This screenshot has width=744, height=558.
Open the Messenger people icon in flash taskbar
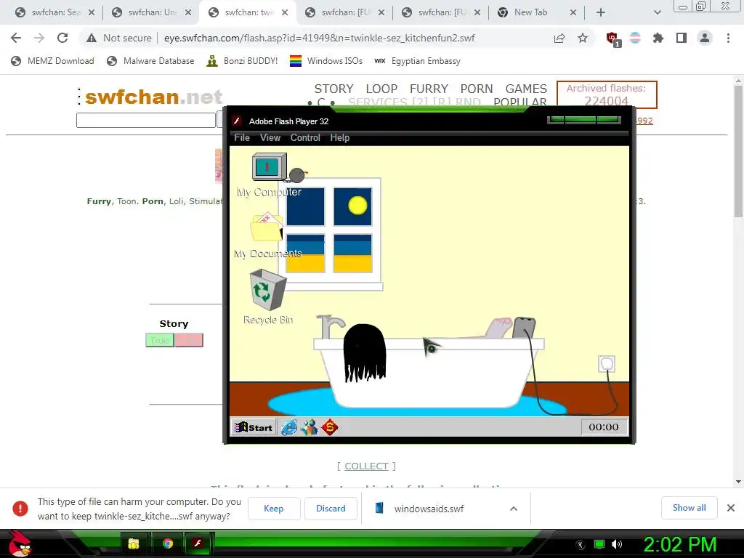click(309, 427)
